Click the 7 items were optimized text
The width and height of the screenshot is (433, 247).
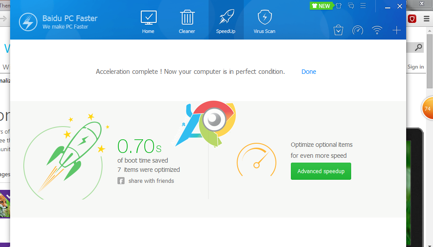pos(149,170)
